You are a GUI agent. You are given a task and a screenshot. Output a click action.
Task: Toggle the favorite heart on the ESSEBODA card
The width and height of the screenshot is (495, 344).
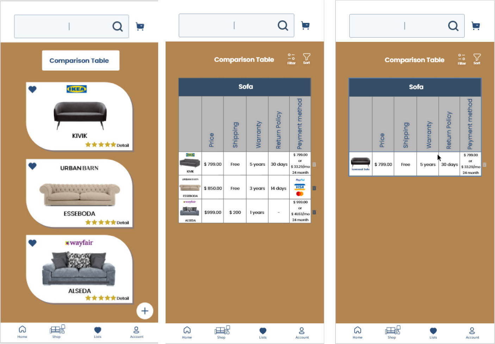(x=32, y=166)
